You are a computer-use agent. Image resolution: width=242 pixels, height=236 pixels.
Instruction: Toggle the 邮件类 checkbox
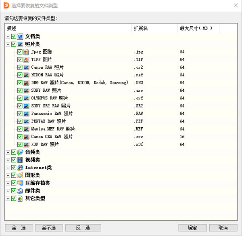[x=14, y=191]
